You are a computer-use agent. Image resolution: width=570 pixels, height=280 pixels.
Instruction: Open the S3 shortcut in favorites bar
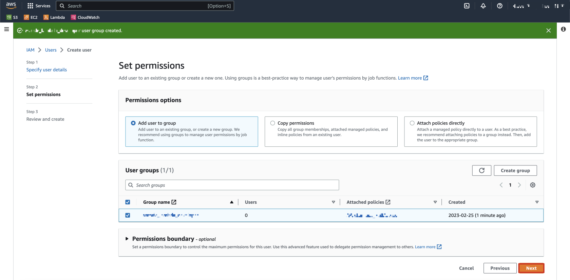click(12, 17)
